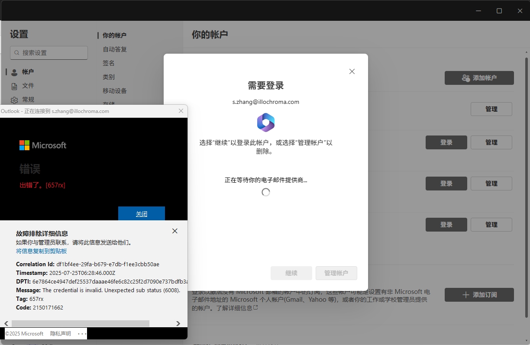This screenshot has height=345, width=530.
Task: Click the 常规 gear icon in sidebar
Action: point(14,100)
